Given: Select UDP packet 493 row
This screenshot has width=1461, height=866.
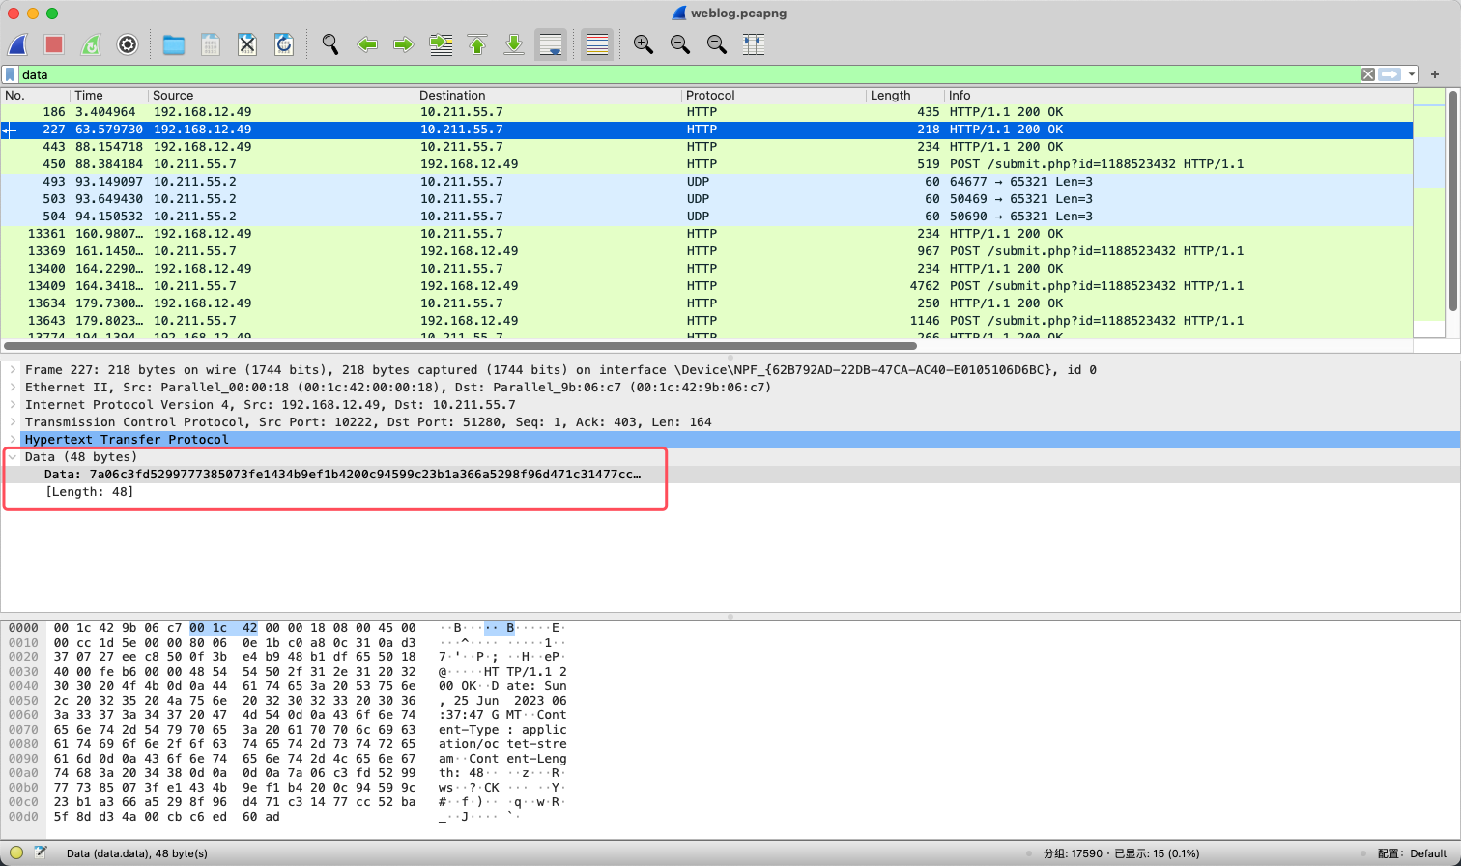Looking at the screenshot, I should 706,182.
